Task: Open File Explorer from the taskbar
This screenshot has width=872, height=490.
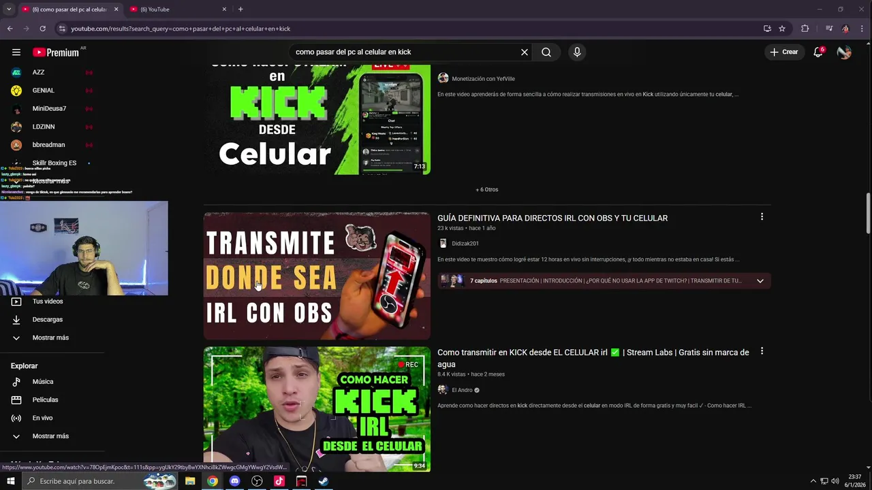Action: (190, 481)
